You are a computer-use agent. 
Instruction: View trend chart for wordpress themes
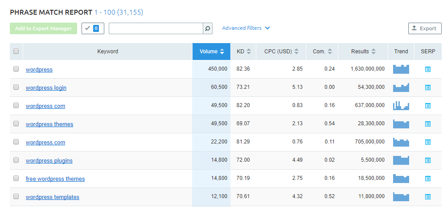[x=401, y=124]
